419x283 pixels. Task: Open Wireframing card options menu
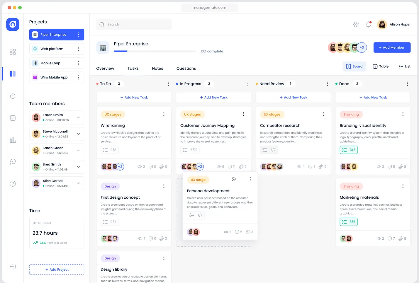(x=164, y=114)
